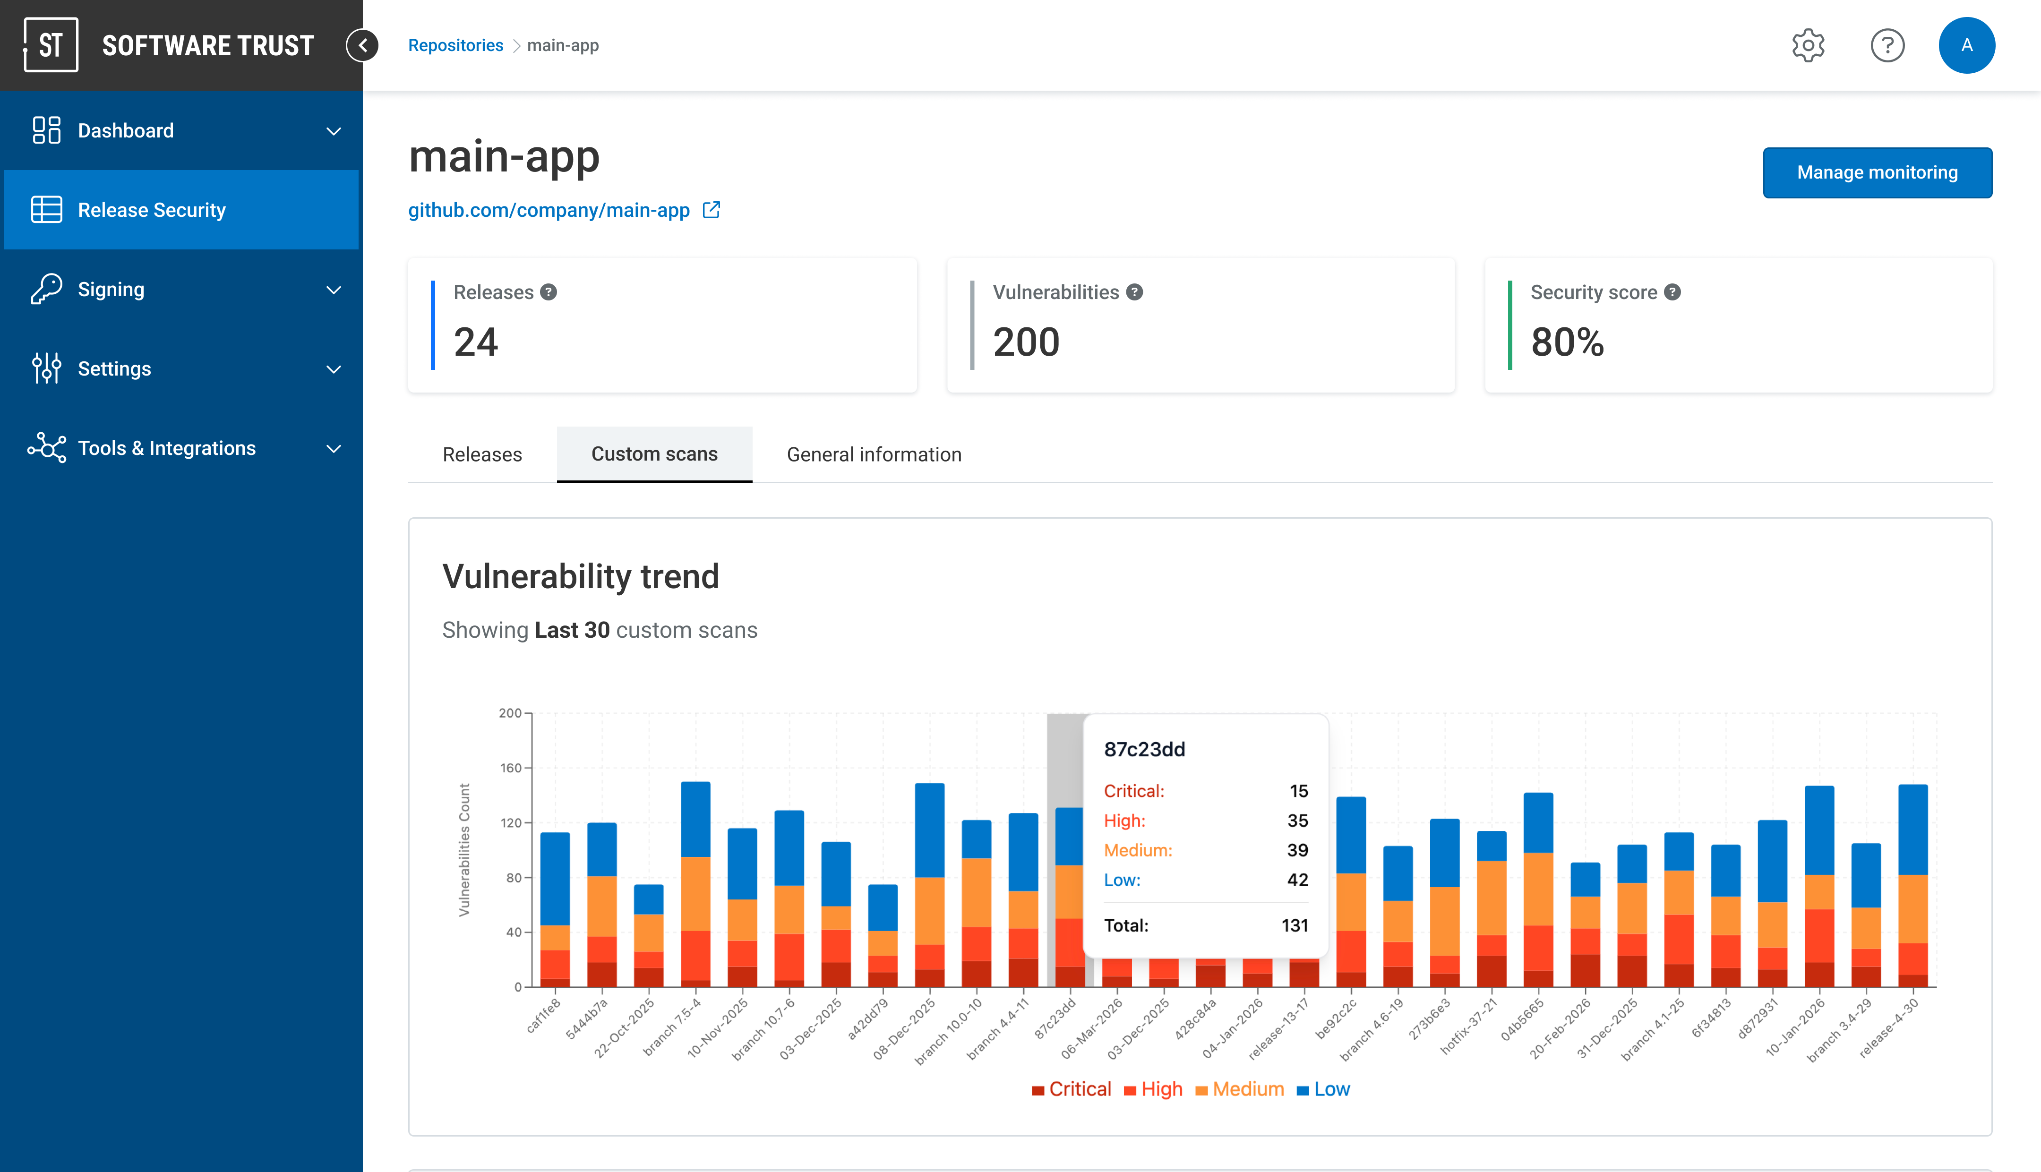Click the 10-Jan-2026 bar in the chart

(1819, 886)
